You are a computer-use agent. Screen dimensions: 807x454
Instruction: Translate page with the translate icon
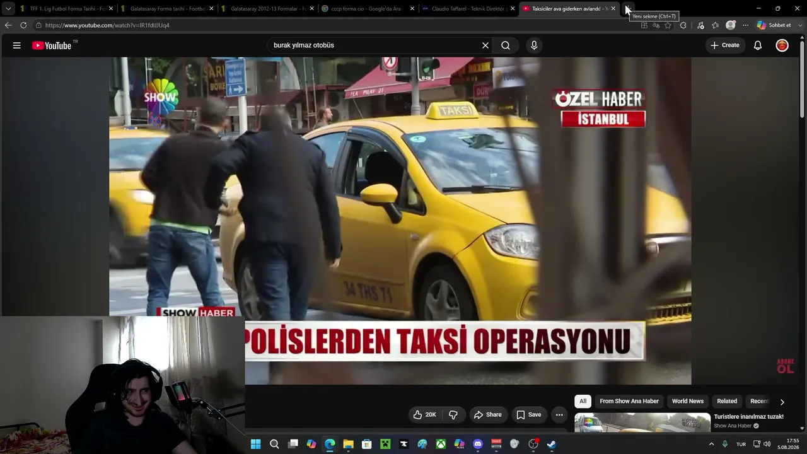(656, 25)
